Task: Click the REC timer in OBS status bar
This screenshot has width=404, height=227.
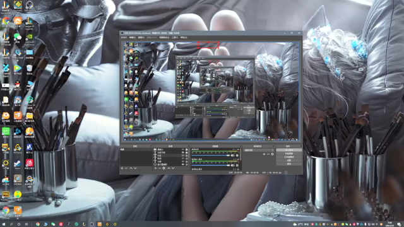Action: tap(252, 172)
